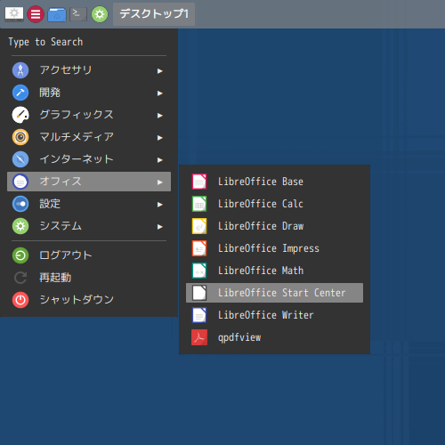Screen dimensions: 445x445
Task: Focus the Type to Search field
Action: point(89,42)
